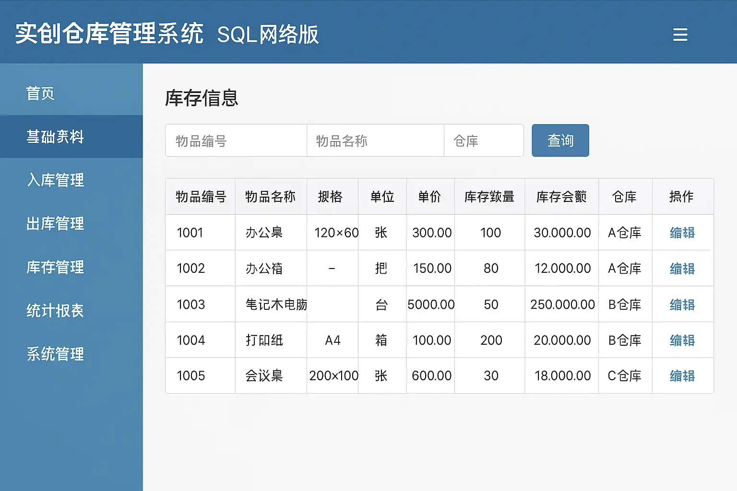737x491 pixels.
Task: Click the 仓库 search field
Action: click(484, 140)
